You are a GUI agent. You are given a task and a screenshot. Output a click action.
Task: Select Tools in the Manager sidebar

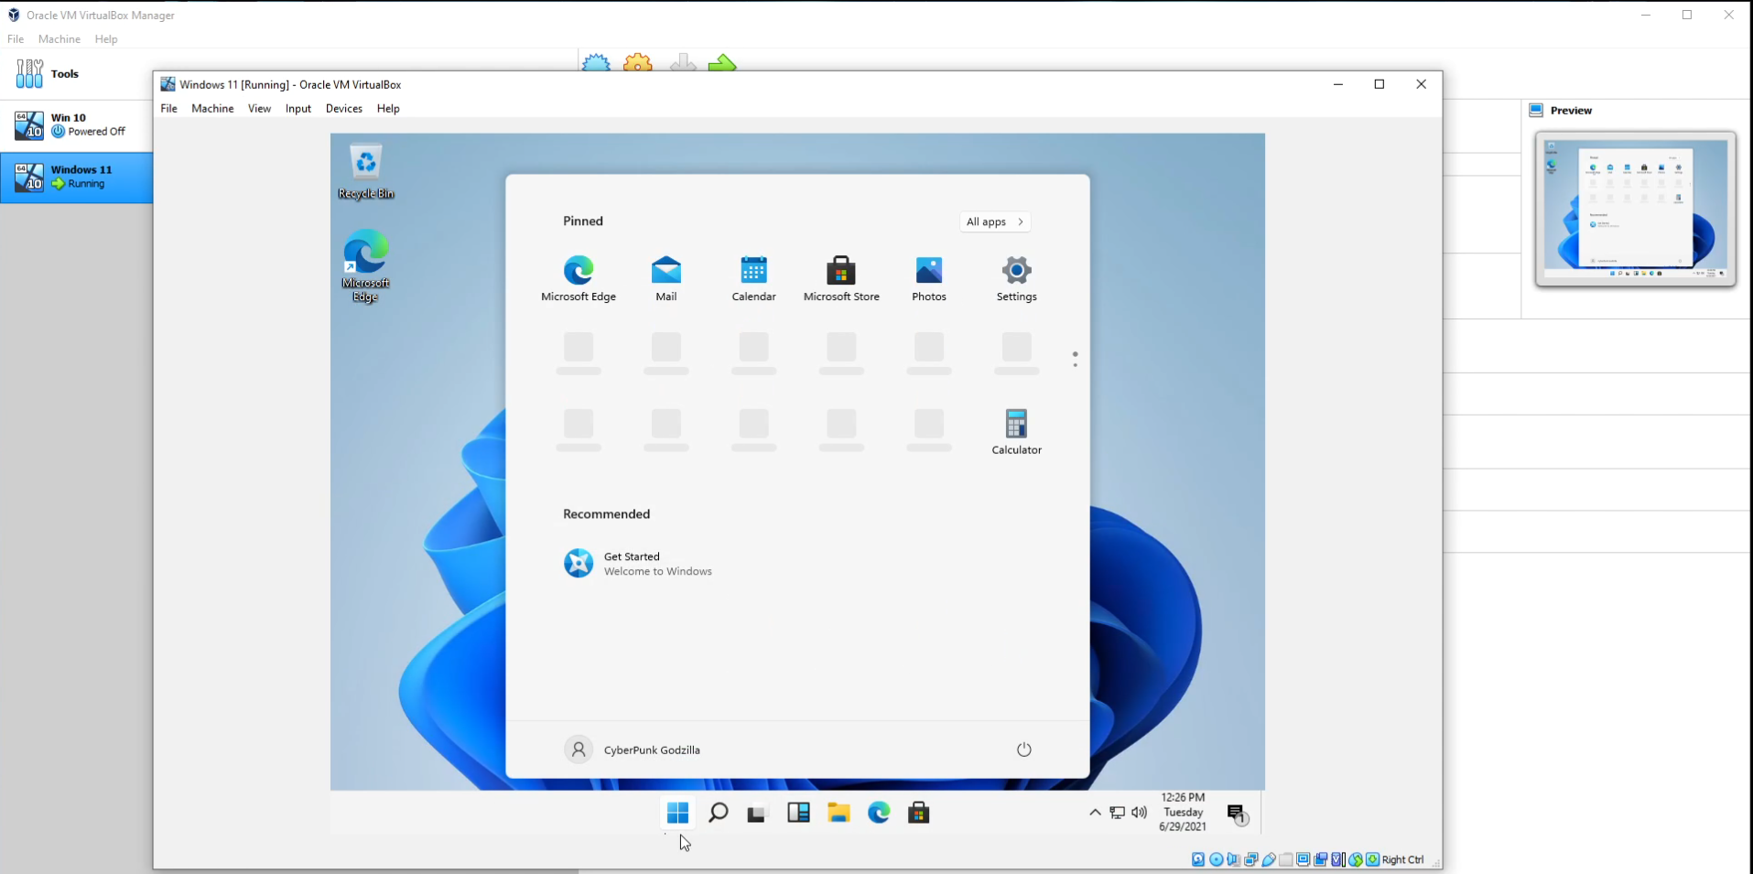(76, 73)
